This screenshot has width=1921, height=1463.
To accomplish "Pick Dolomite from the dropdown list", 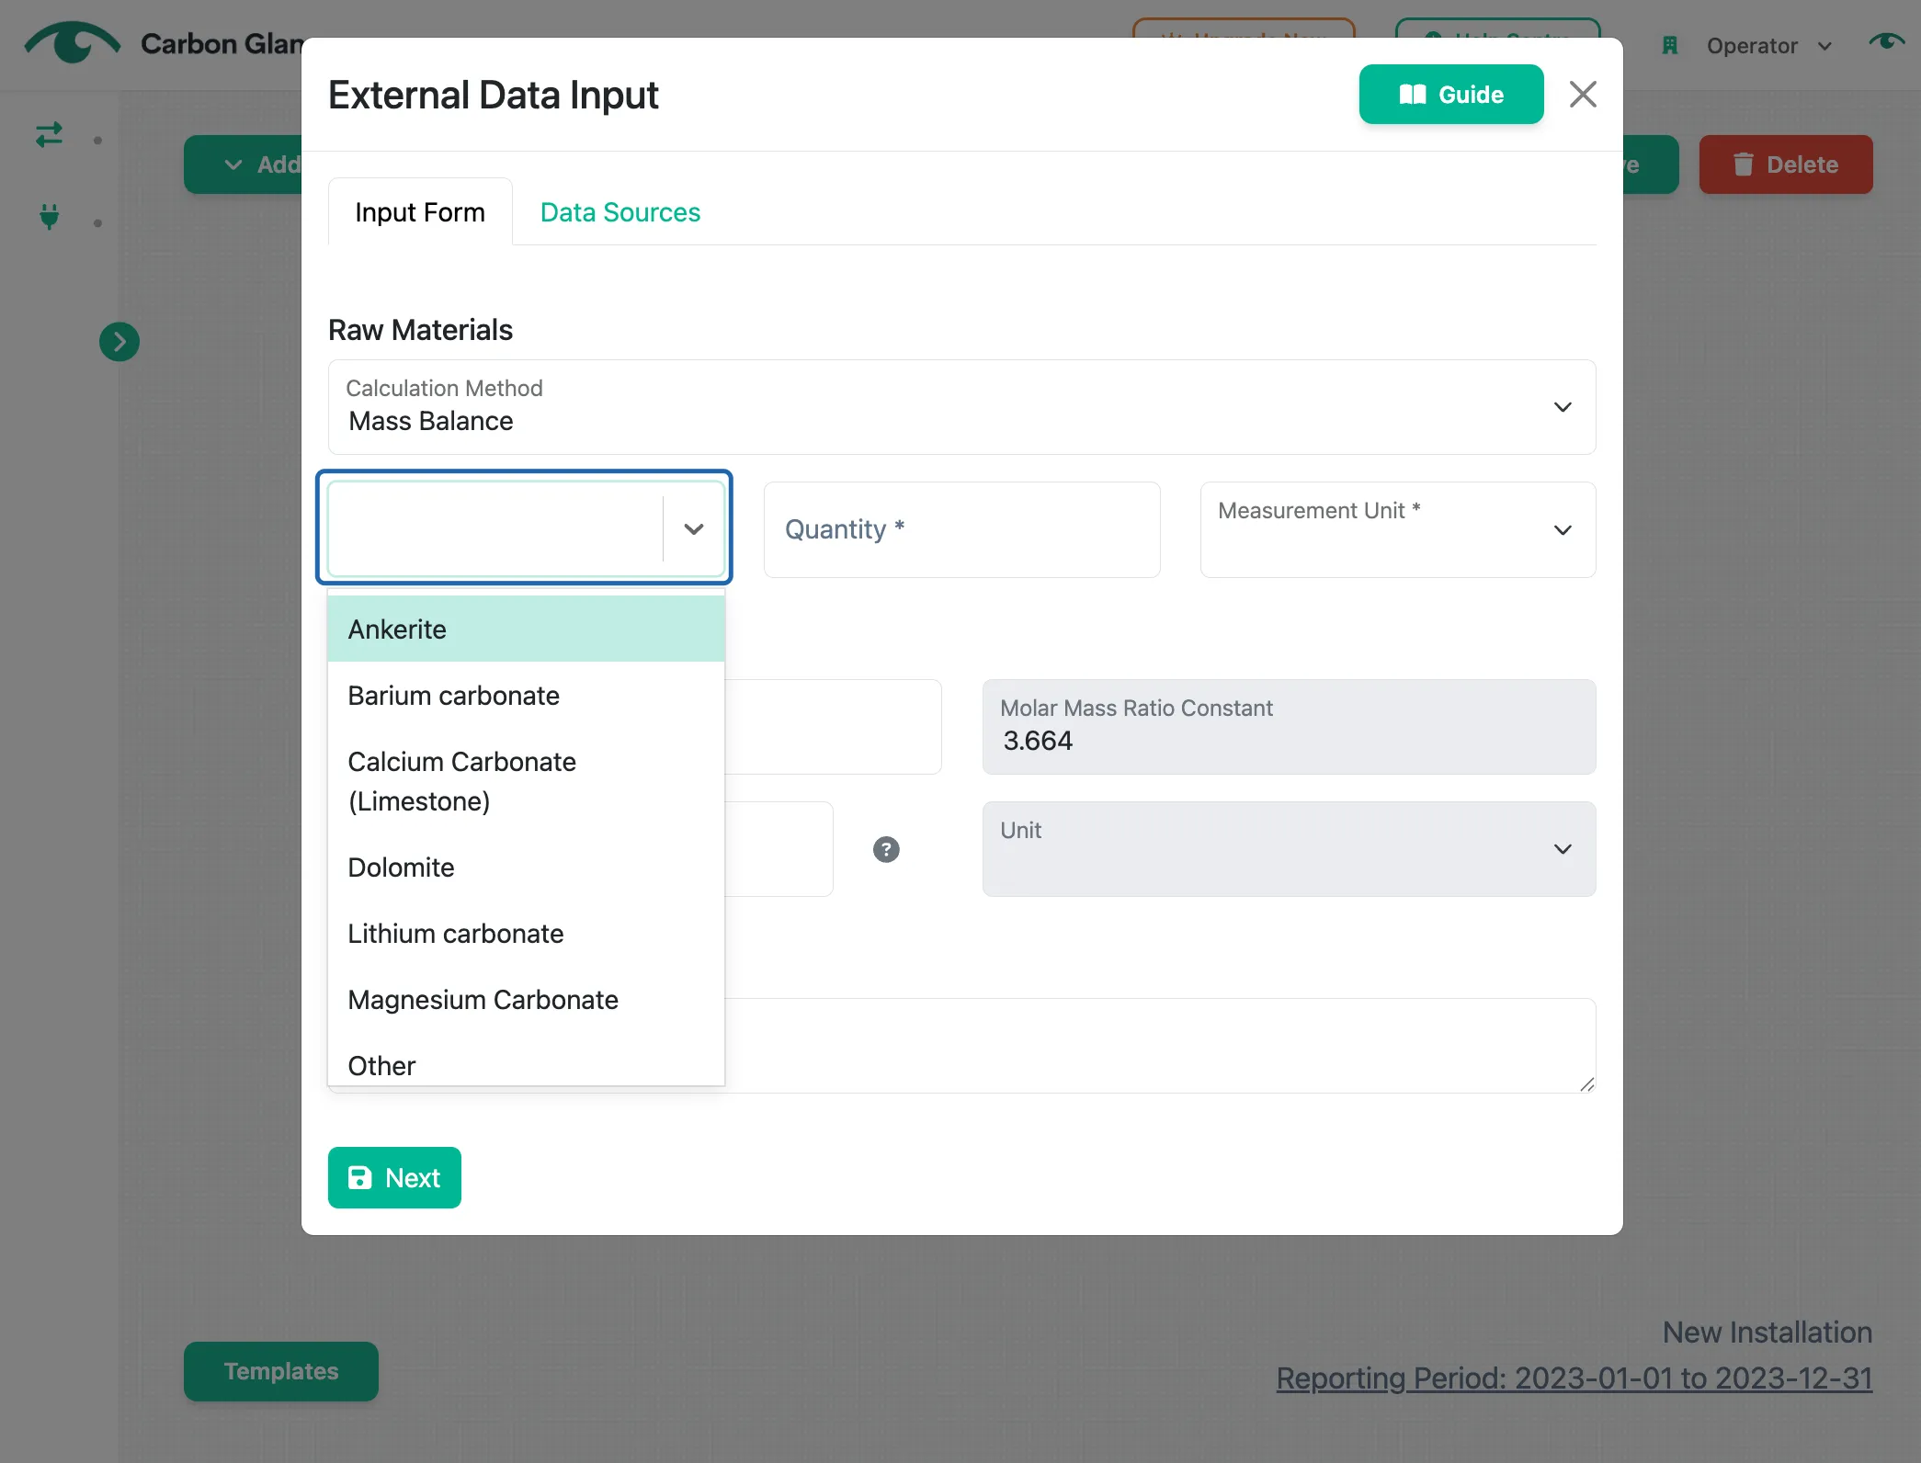I will click(526, 867).
